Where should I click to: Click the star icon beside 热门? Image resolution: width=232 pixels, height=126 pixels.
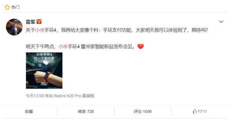(7, 7)
